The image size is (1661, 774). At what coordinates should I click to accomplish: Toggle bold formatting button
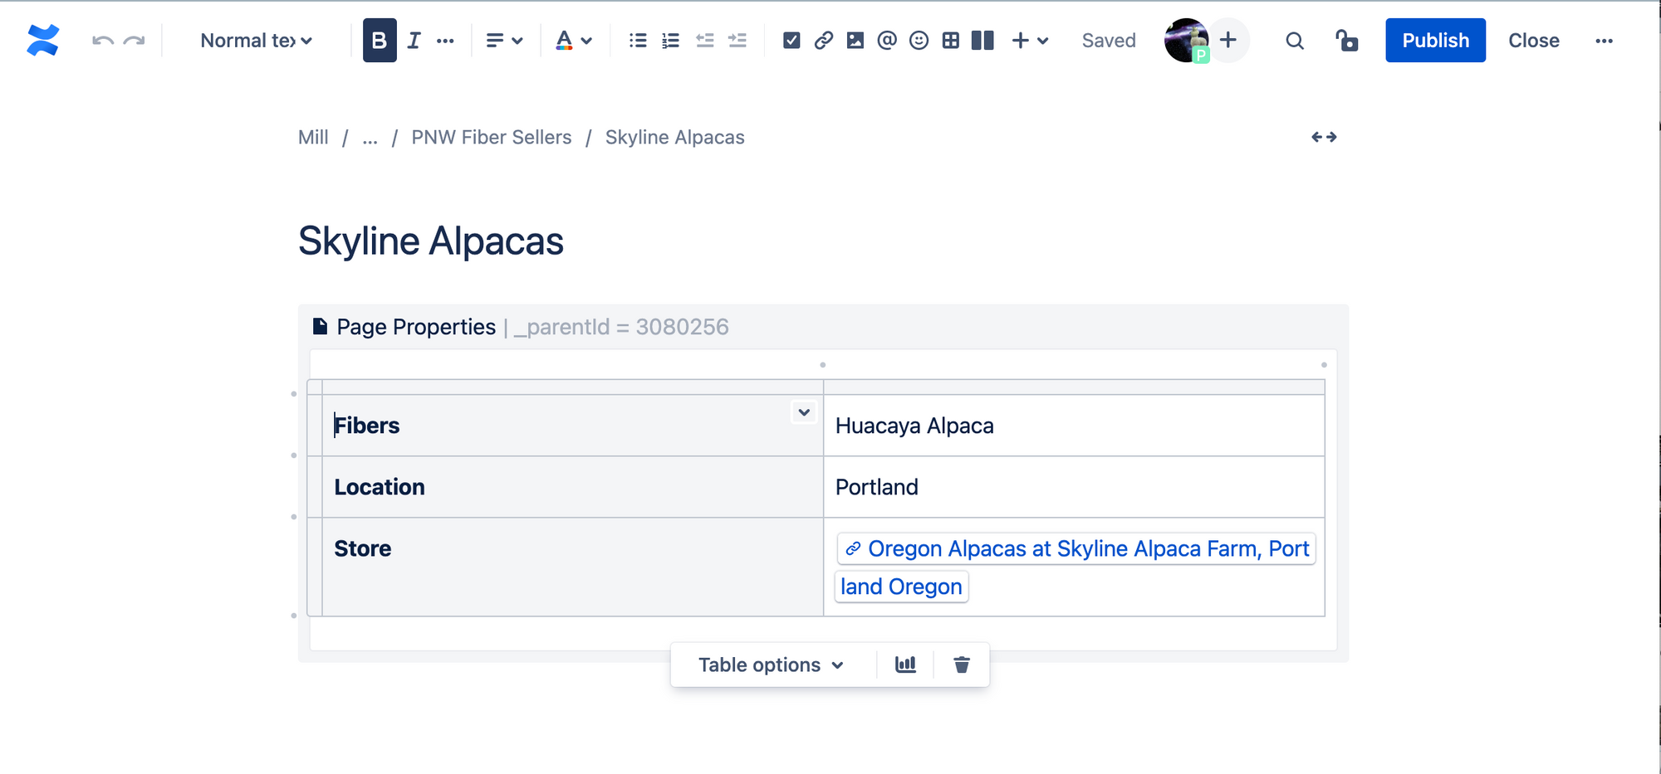coord(380,41)
